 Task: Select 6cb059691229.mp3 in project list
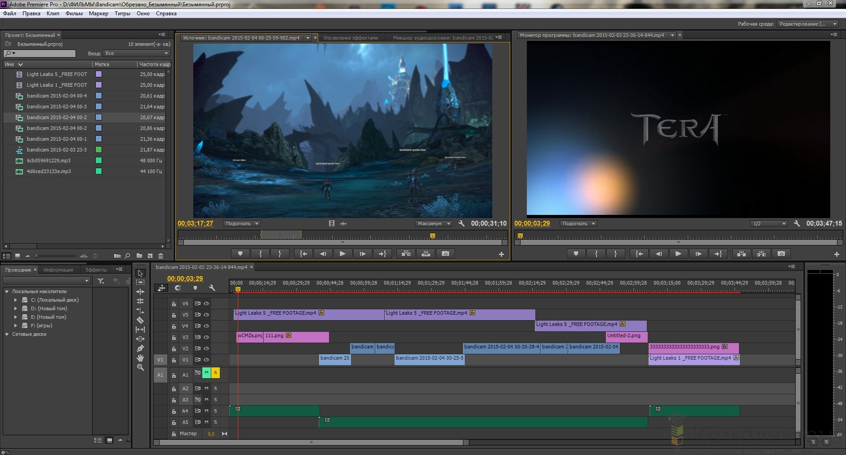(49, 161)
